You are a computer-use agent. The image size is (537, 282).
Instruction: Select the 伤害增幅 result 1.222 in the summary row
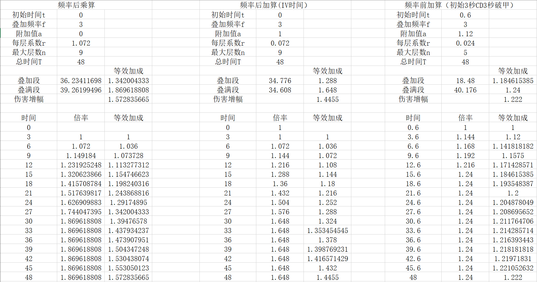tap(513, 99)
